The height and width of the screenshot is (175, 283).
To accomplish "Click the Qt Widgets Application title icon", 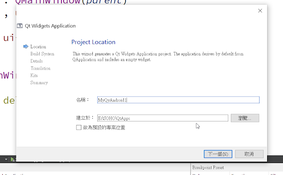I will click(x=19, y=26).
